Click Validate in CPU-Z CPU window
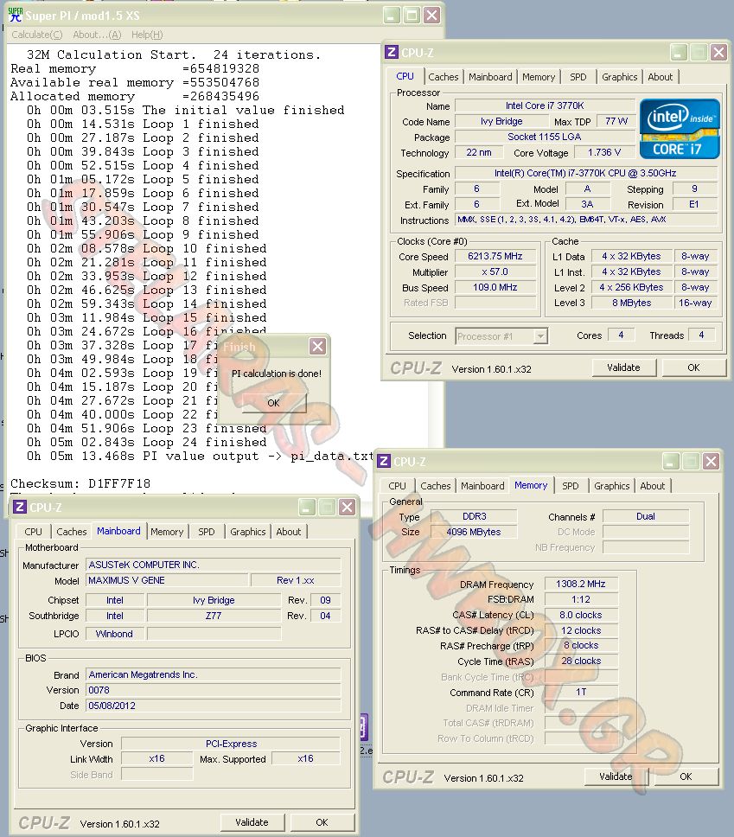The image size is (734, 837). pos(623,367)
